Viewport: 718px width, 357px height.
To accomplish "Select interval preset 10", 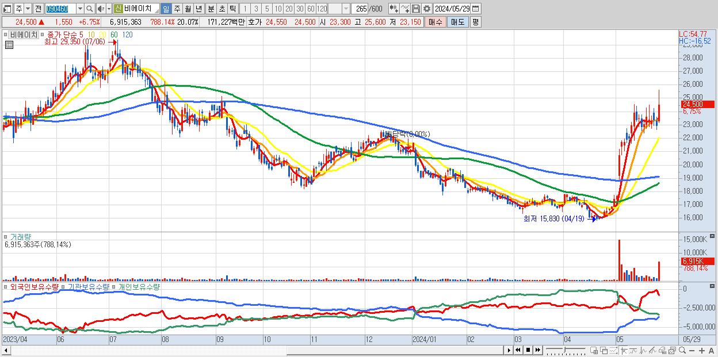I will coord(278,9).
